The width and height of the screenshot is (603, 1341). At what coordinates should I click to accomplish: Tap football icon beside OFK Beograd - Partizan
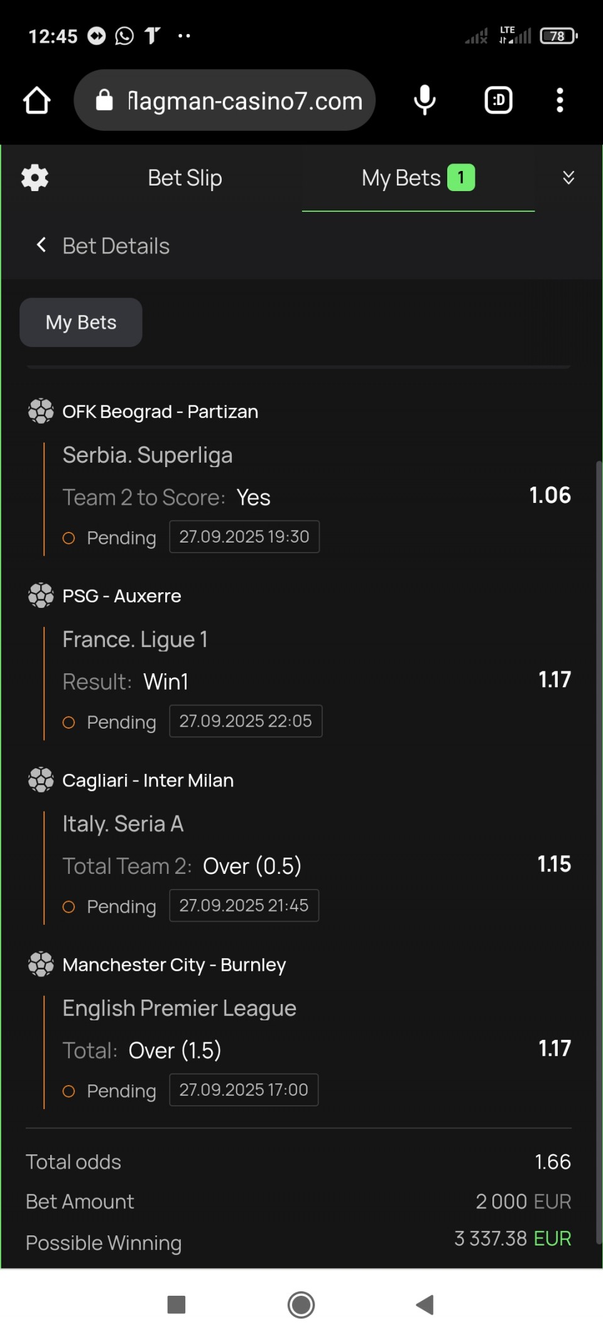click(x=41, y=411)
